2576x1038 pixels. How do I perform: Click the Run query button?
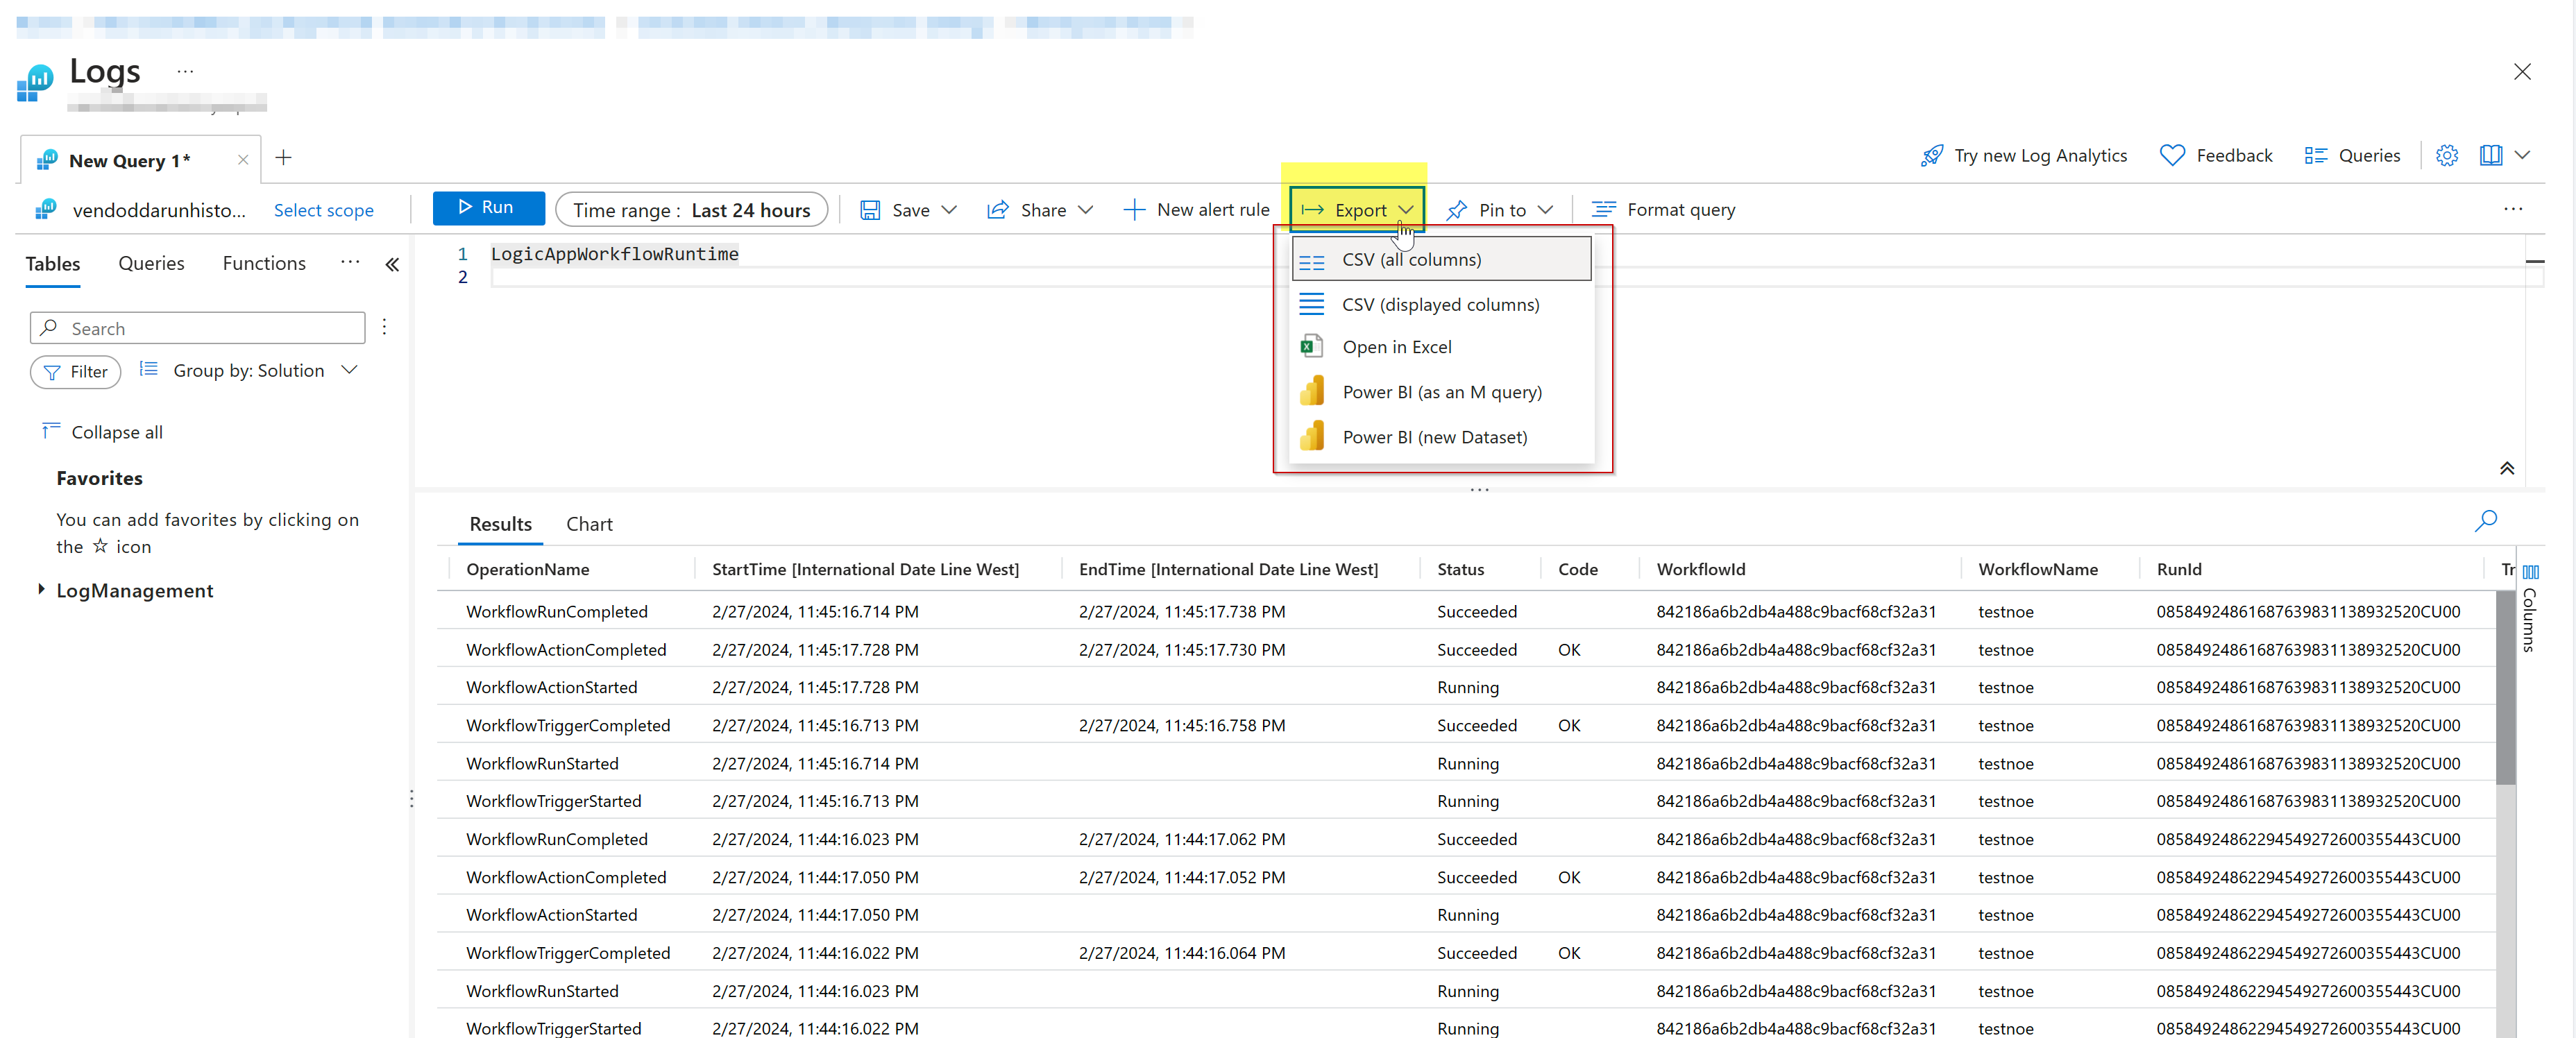pyautogui.click(x=488, y=208)
